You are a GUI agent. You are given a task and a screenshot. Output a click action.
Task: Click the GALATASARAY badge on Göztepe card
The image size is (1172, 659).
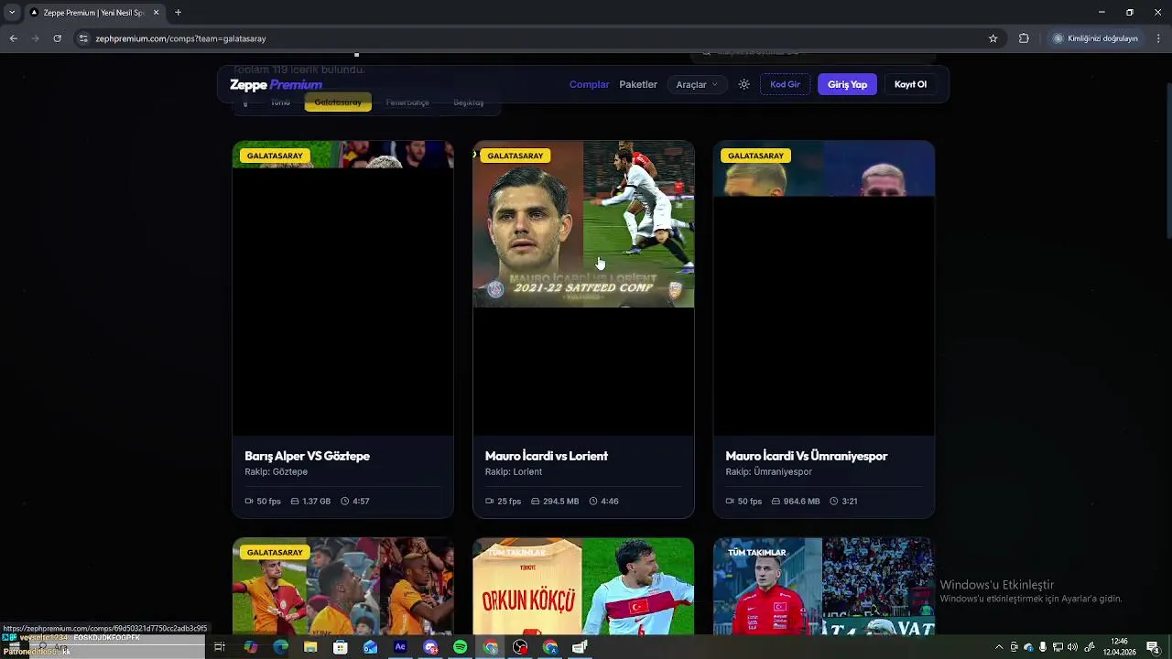click(x=275, y=156)
